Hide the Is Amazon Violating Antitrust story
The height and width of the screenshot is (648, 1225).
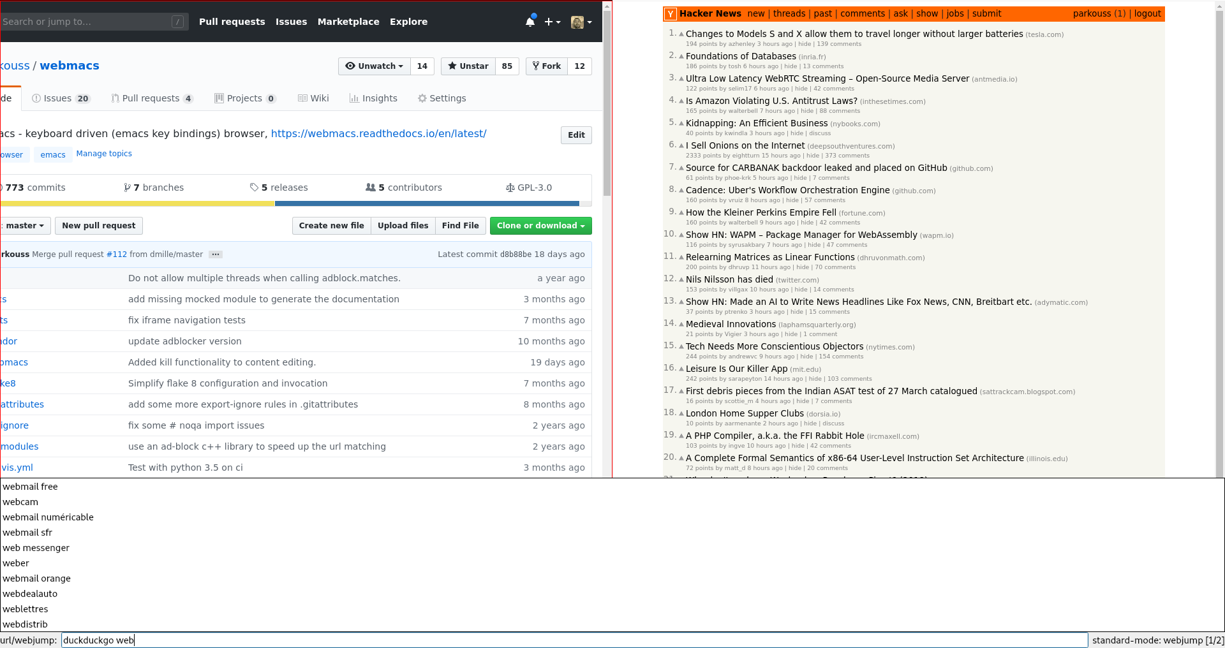[807, 111]
